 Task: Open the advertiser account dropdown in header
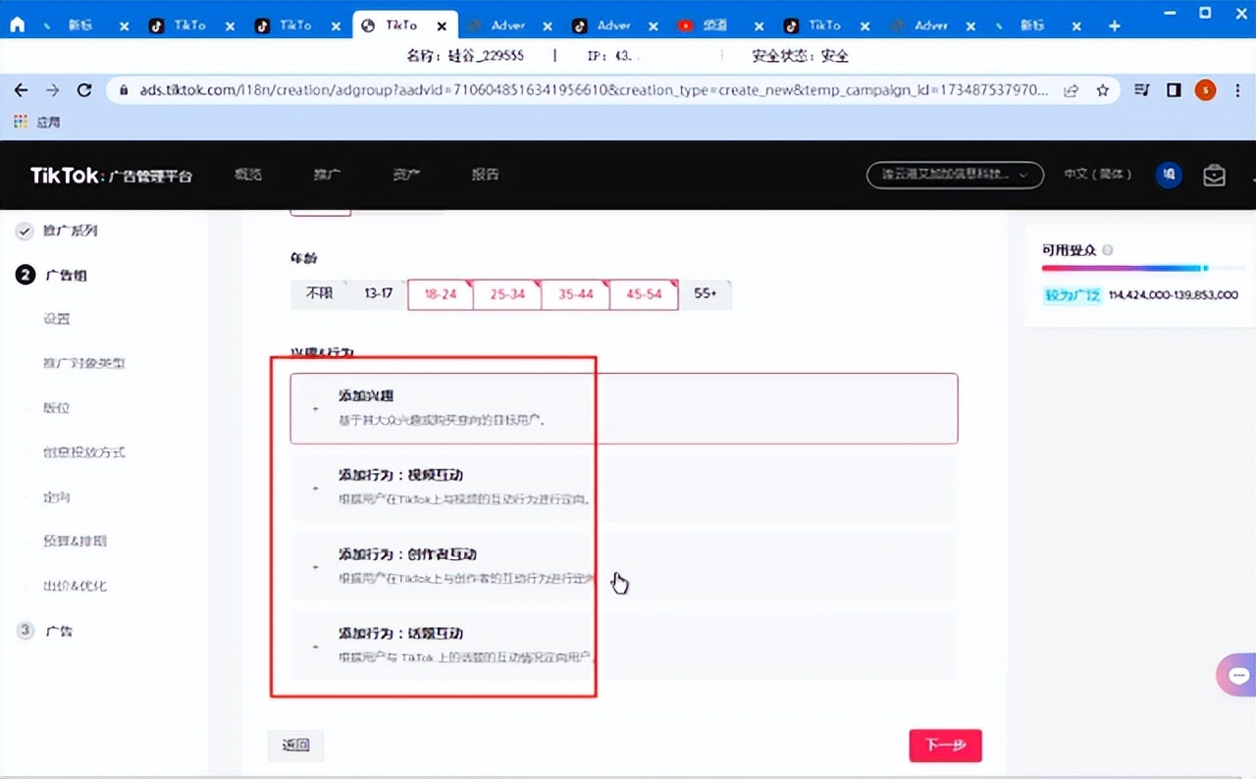(x=954, y=175)
